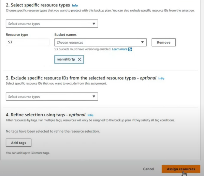Click Assign resources to confirm
204x176 pixels.
(x=181, y=169)
